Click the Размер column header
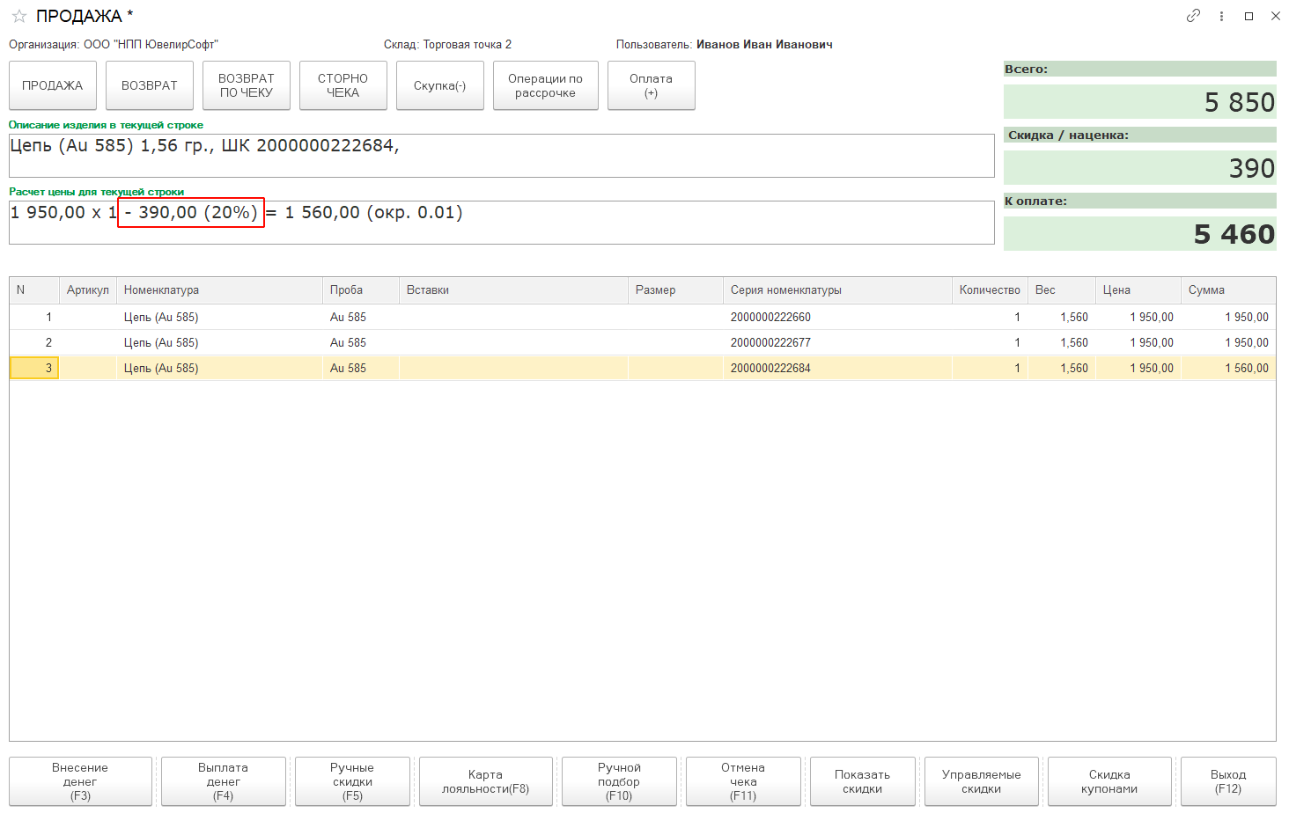Screen dimensions: 1289x813 point(676,290)
